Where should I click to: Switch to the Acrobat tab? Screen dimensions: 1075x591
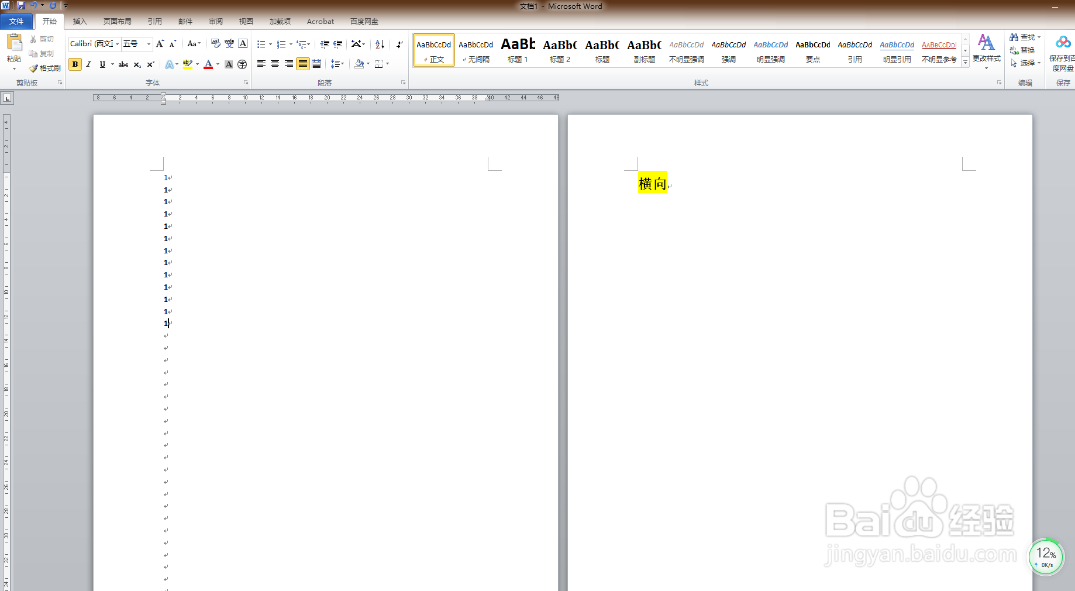[321, 22]
